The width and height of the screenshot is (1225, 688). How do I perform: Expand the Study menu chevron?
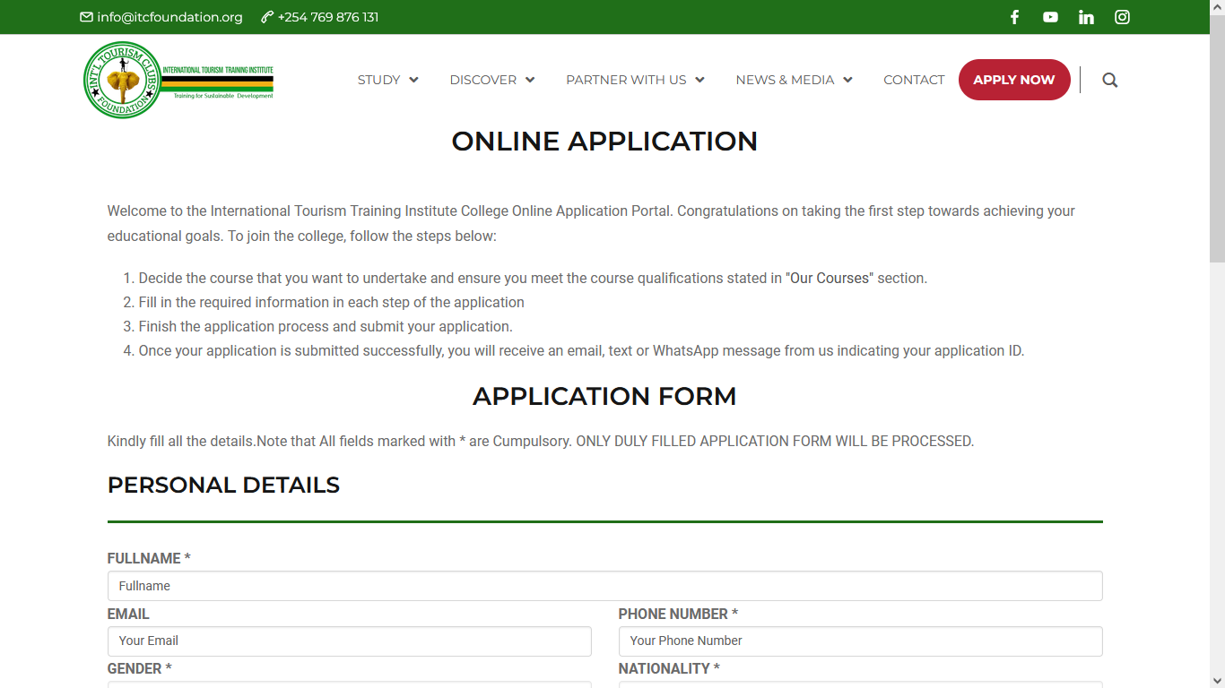[413, 80]
